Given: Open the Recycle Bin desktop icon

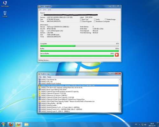Looking at the screenshot, I should point(5,14).
